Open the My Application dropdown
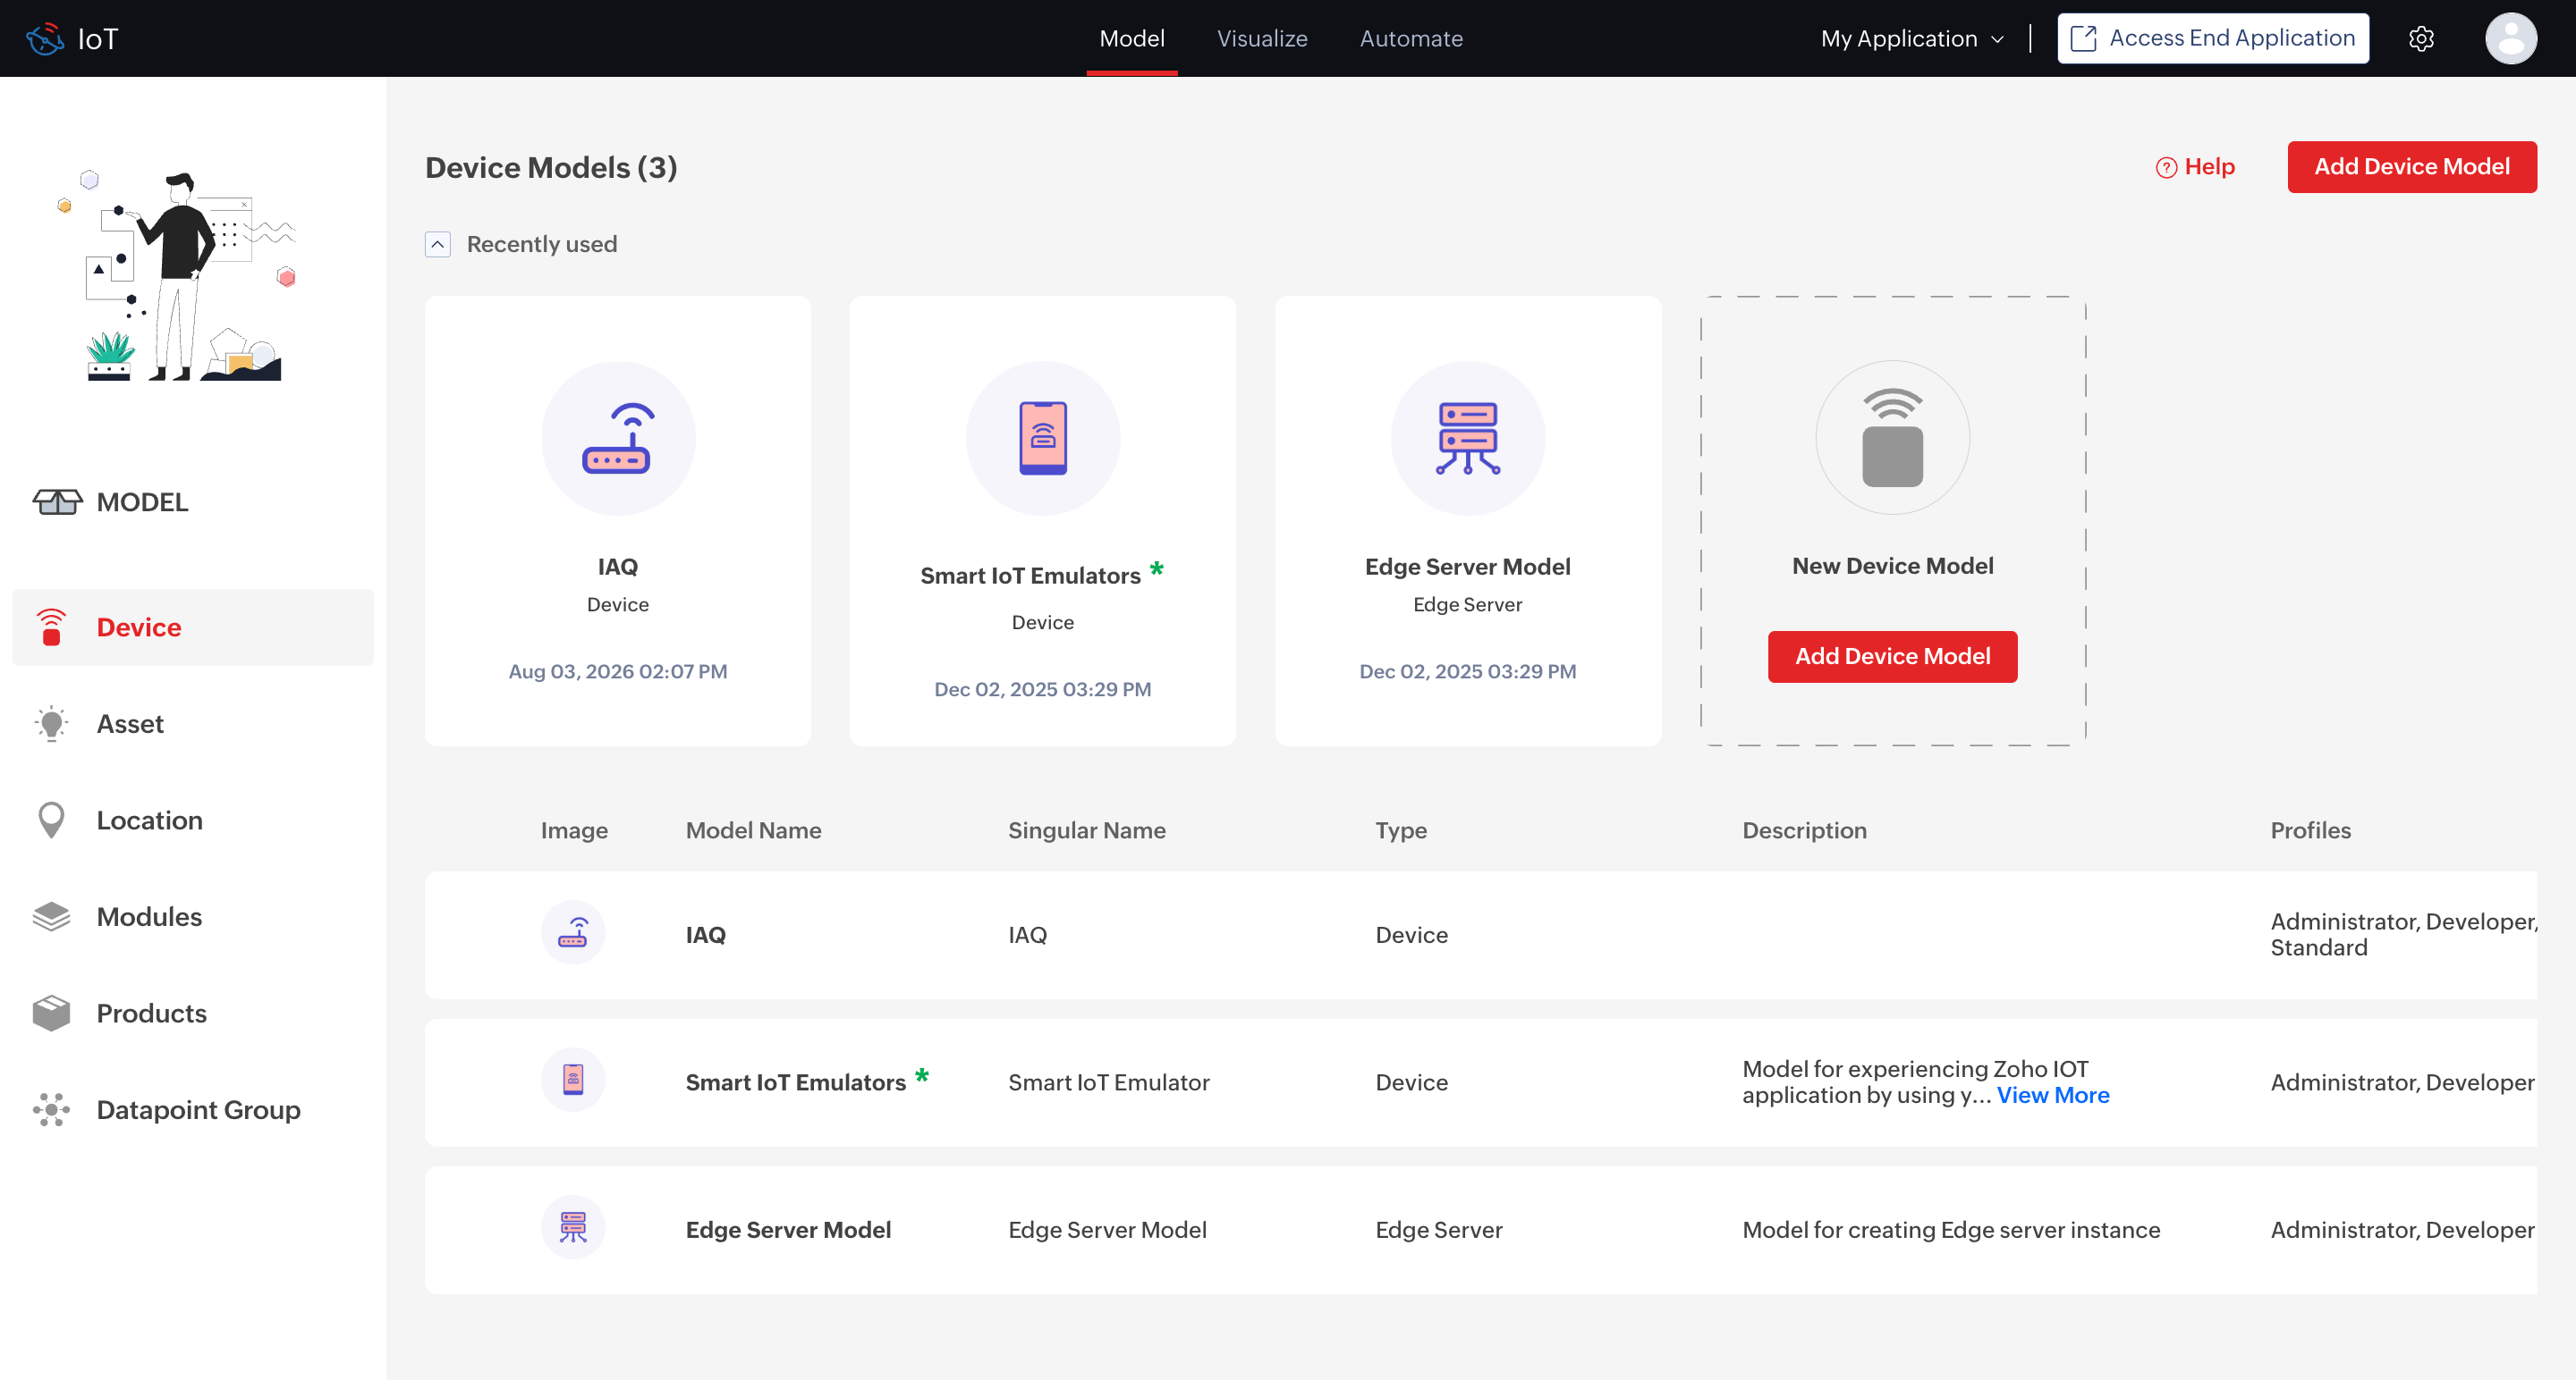This screenshot has height=1380, width=2576. click(x=1912, y=39)
